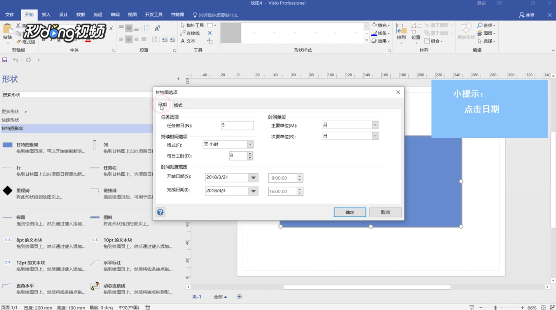Open the File (文件) menu
The height and width of the screenshot is (310, 556).
tap(10, 15)
